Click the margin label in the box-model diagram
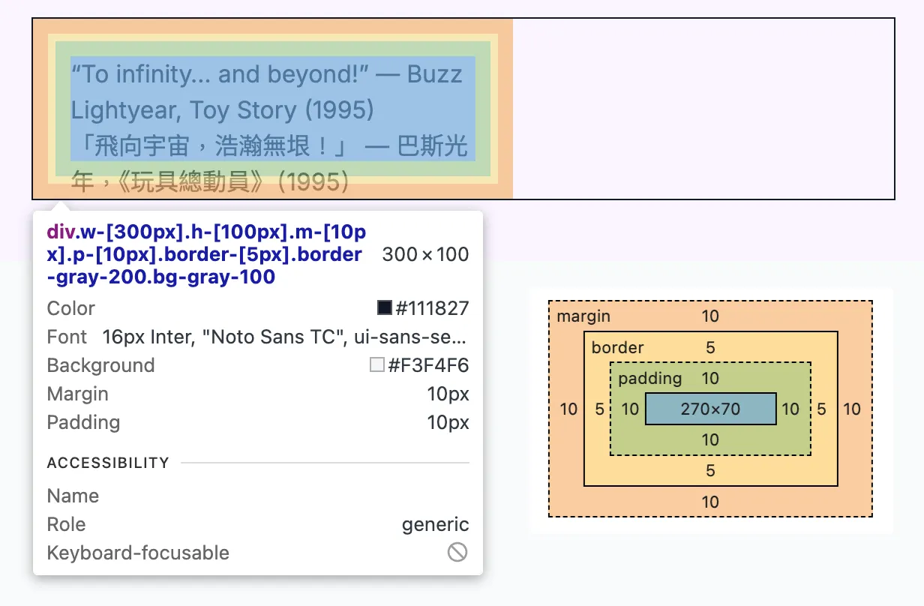 pos(584,316)
